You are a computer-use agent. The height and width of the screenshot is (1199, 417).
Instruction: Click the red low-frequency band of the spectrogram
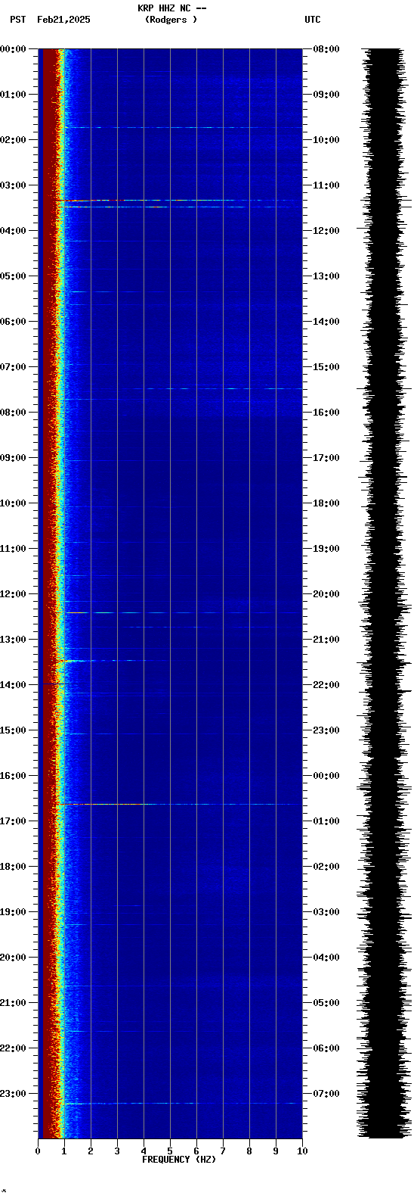[49, 593]
